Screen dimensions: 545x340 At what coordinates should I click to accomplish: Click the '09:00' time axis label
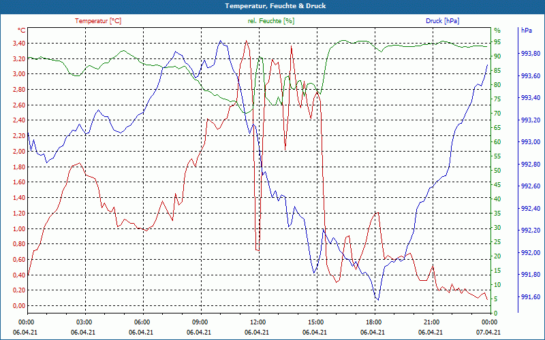200,322
